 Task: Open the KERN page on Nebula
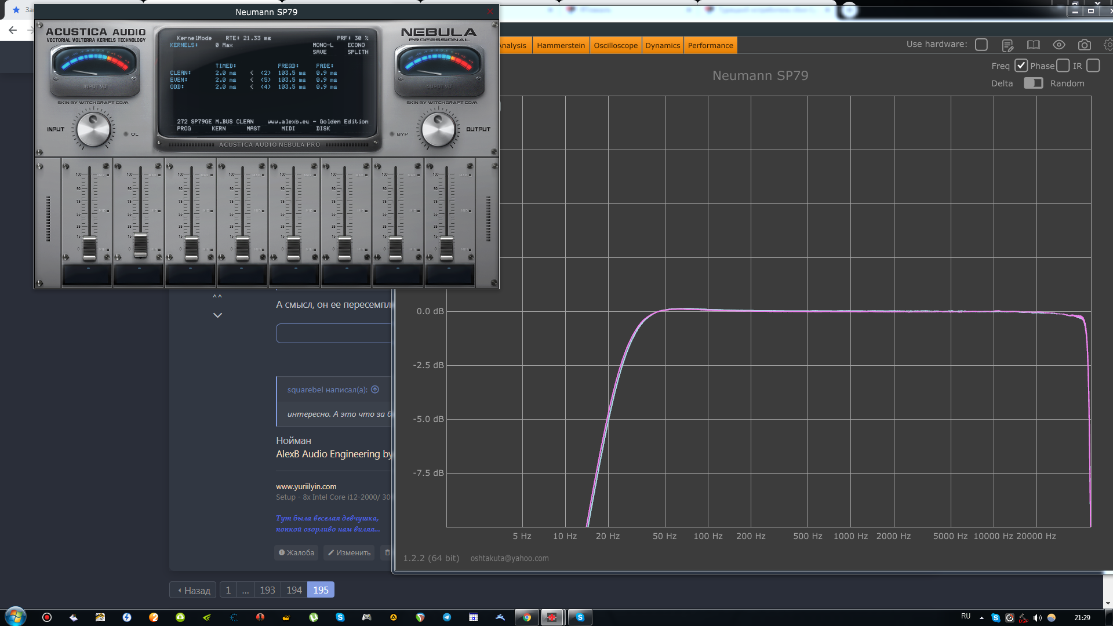tap(219, 129)
